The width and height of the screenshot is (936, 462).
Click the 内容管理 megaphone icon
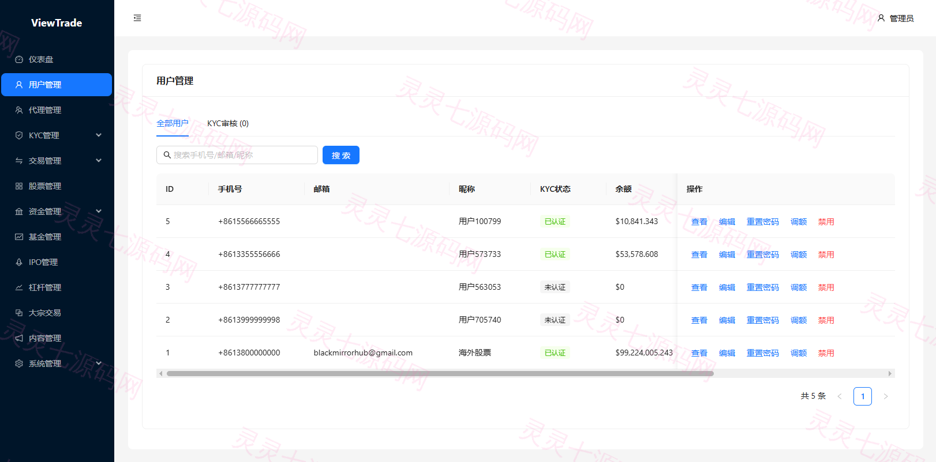point(19,338)
